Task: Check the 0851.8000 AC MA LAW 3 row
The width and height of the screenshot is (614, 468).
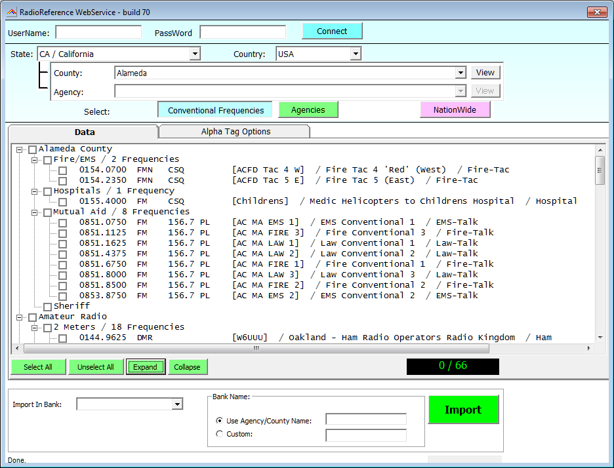Action: click(x=63, y=275)
